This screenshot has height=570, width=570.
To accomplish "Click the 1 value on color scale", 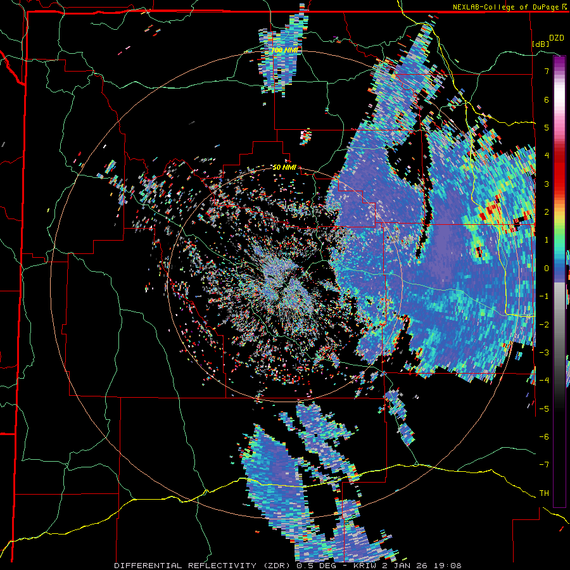I will point(547,240).
